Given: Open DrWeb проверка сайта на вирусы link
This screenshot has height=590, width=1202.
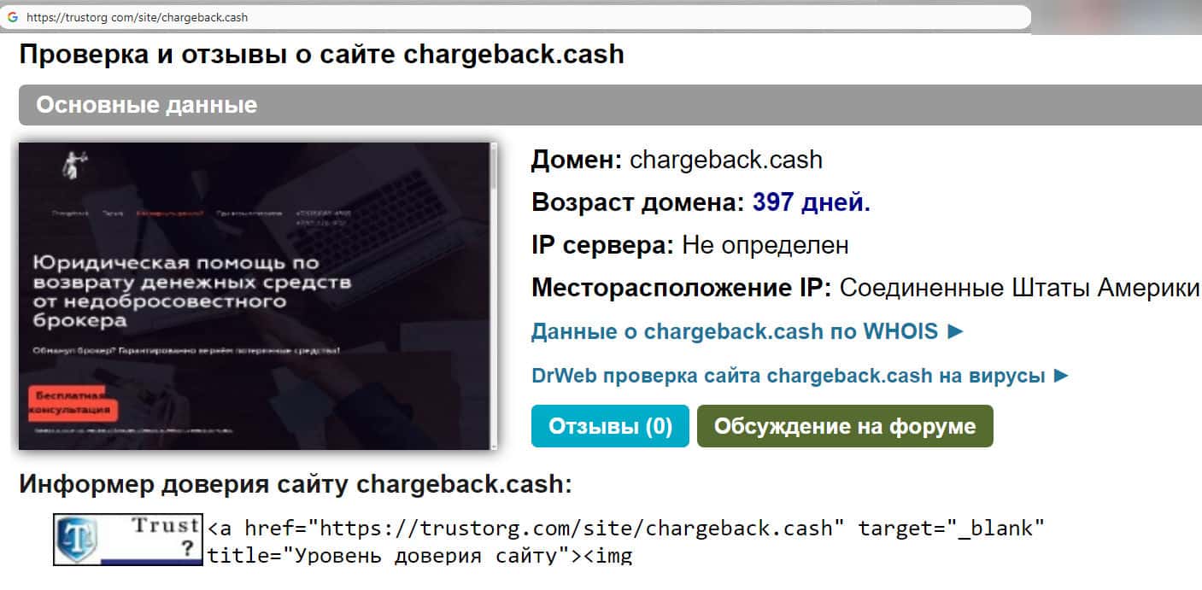Looking at the screenshot, I should [x=789, y=376].
